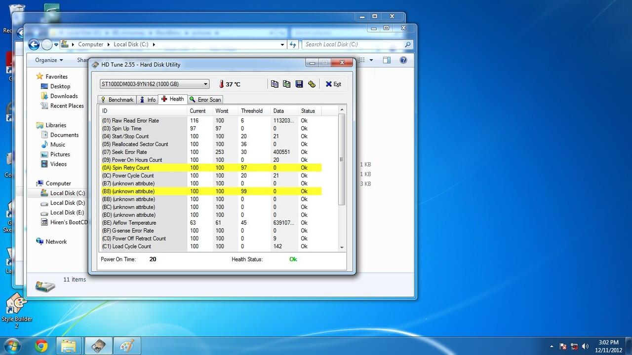
Task: Click the Explorer Forward navigation button
Action: [47, 45]
